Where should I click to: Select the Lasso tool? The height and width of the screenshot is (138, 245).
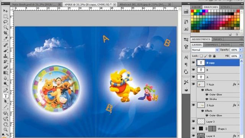[5, 22]
